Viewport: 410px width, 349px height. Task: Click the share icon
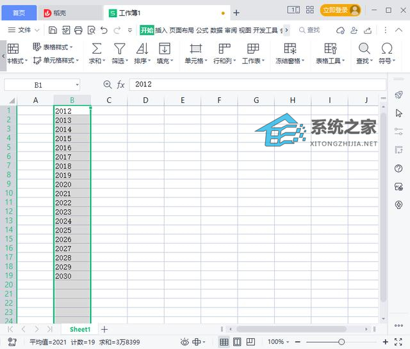368,30
